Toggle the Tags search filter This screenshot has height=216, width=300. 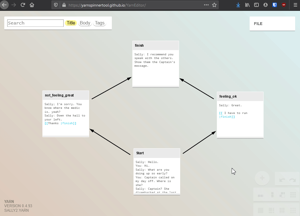click(100, 23)
